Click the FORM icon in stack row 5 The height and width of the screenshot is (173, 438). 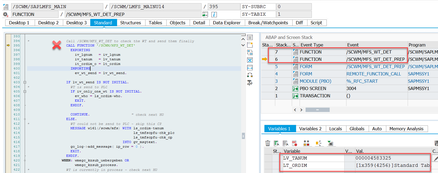(x=295, y=67)
